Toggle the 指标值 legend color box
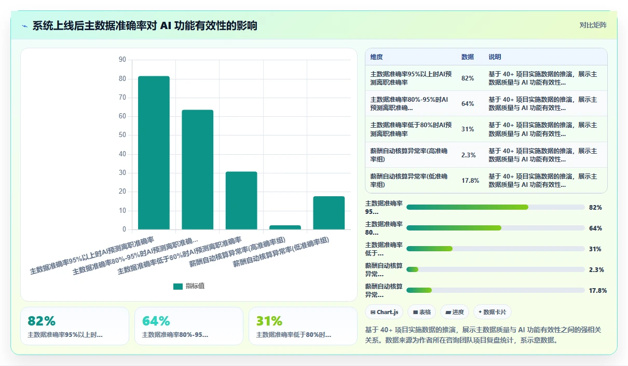628x366 pixels. point(178,286)
